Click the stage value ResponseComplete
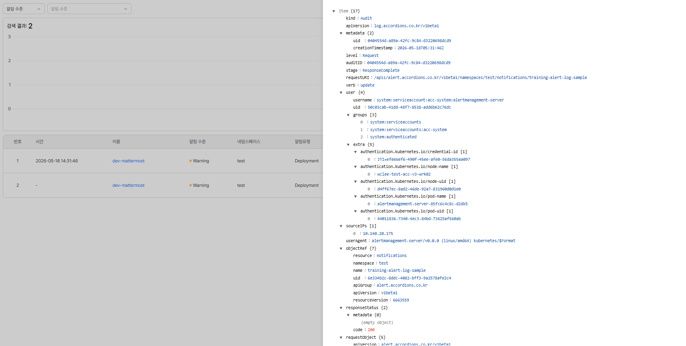Image resolution: width=686 pixels, height=346 pixels. (x=381, y=71)
